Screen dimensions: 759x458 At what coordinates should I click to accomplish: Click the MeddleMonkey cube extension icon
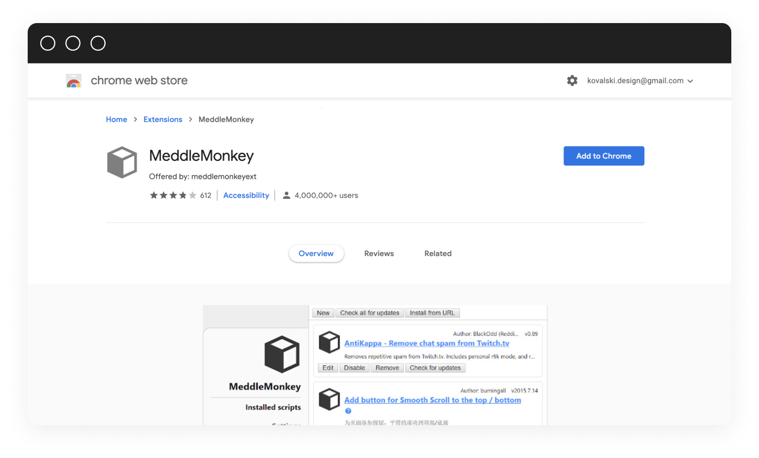122,162
